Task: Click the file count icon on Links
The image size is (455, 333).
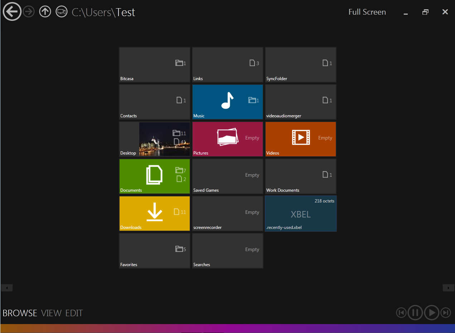Action: pyautogui.click(x=252, y=63)
